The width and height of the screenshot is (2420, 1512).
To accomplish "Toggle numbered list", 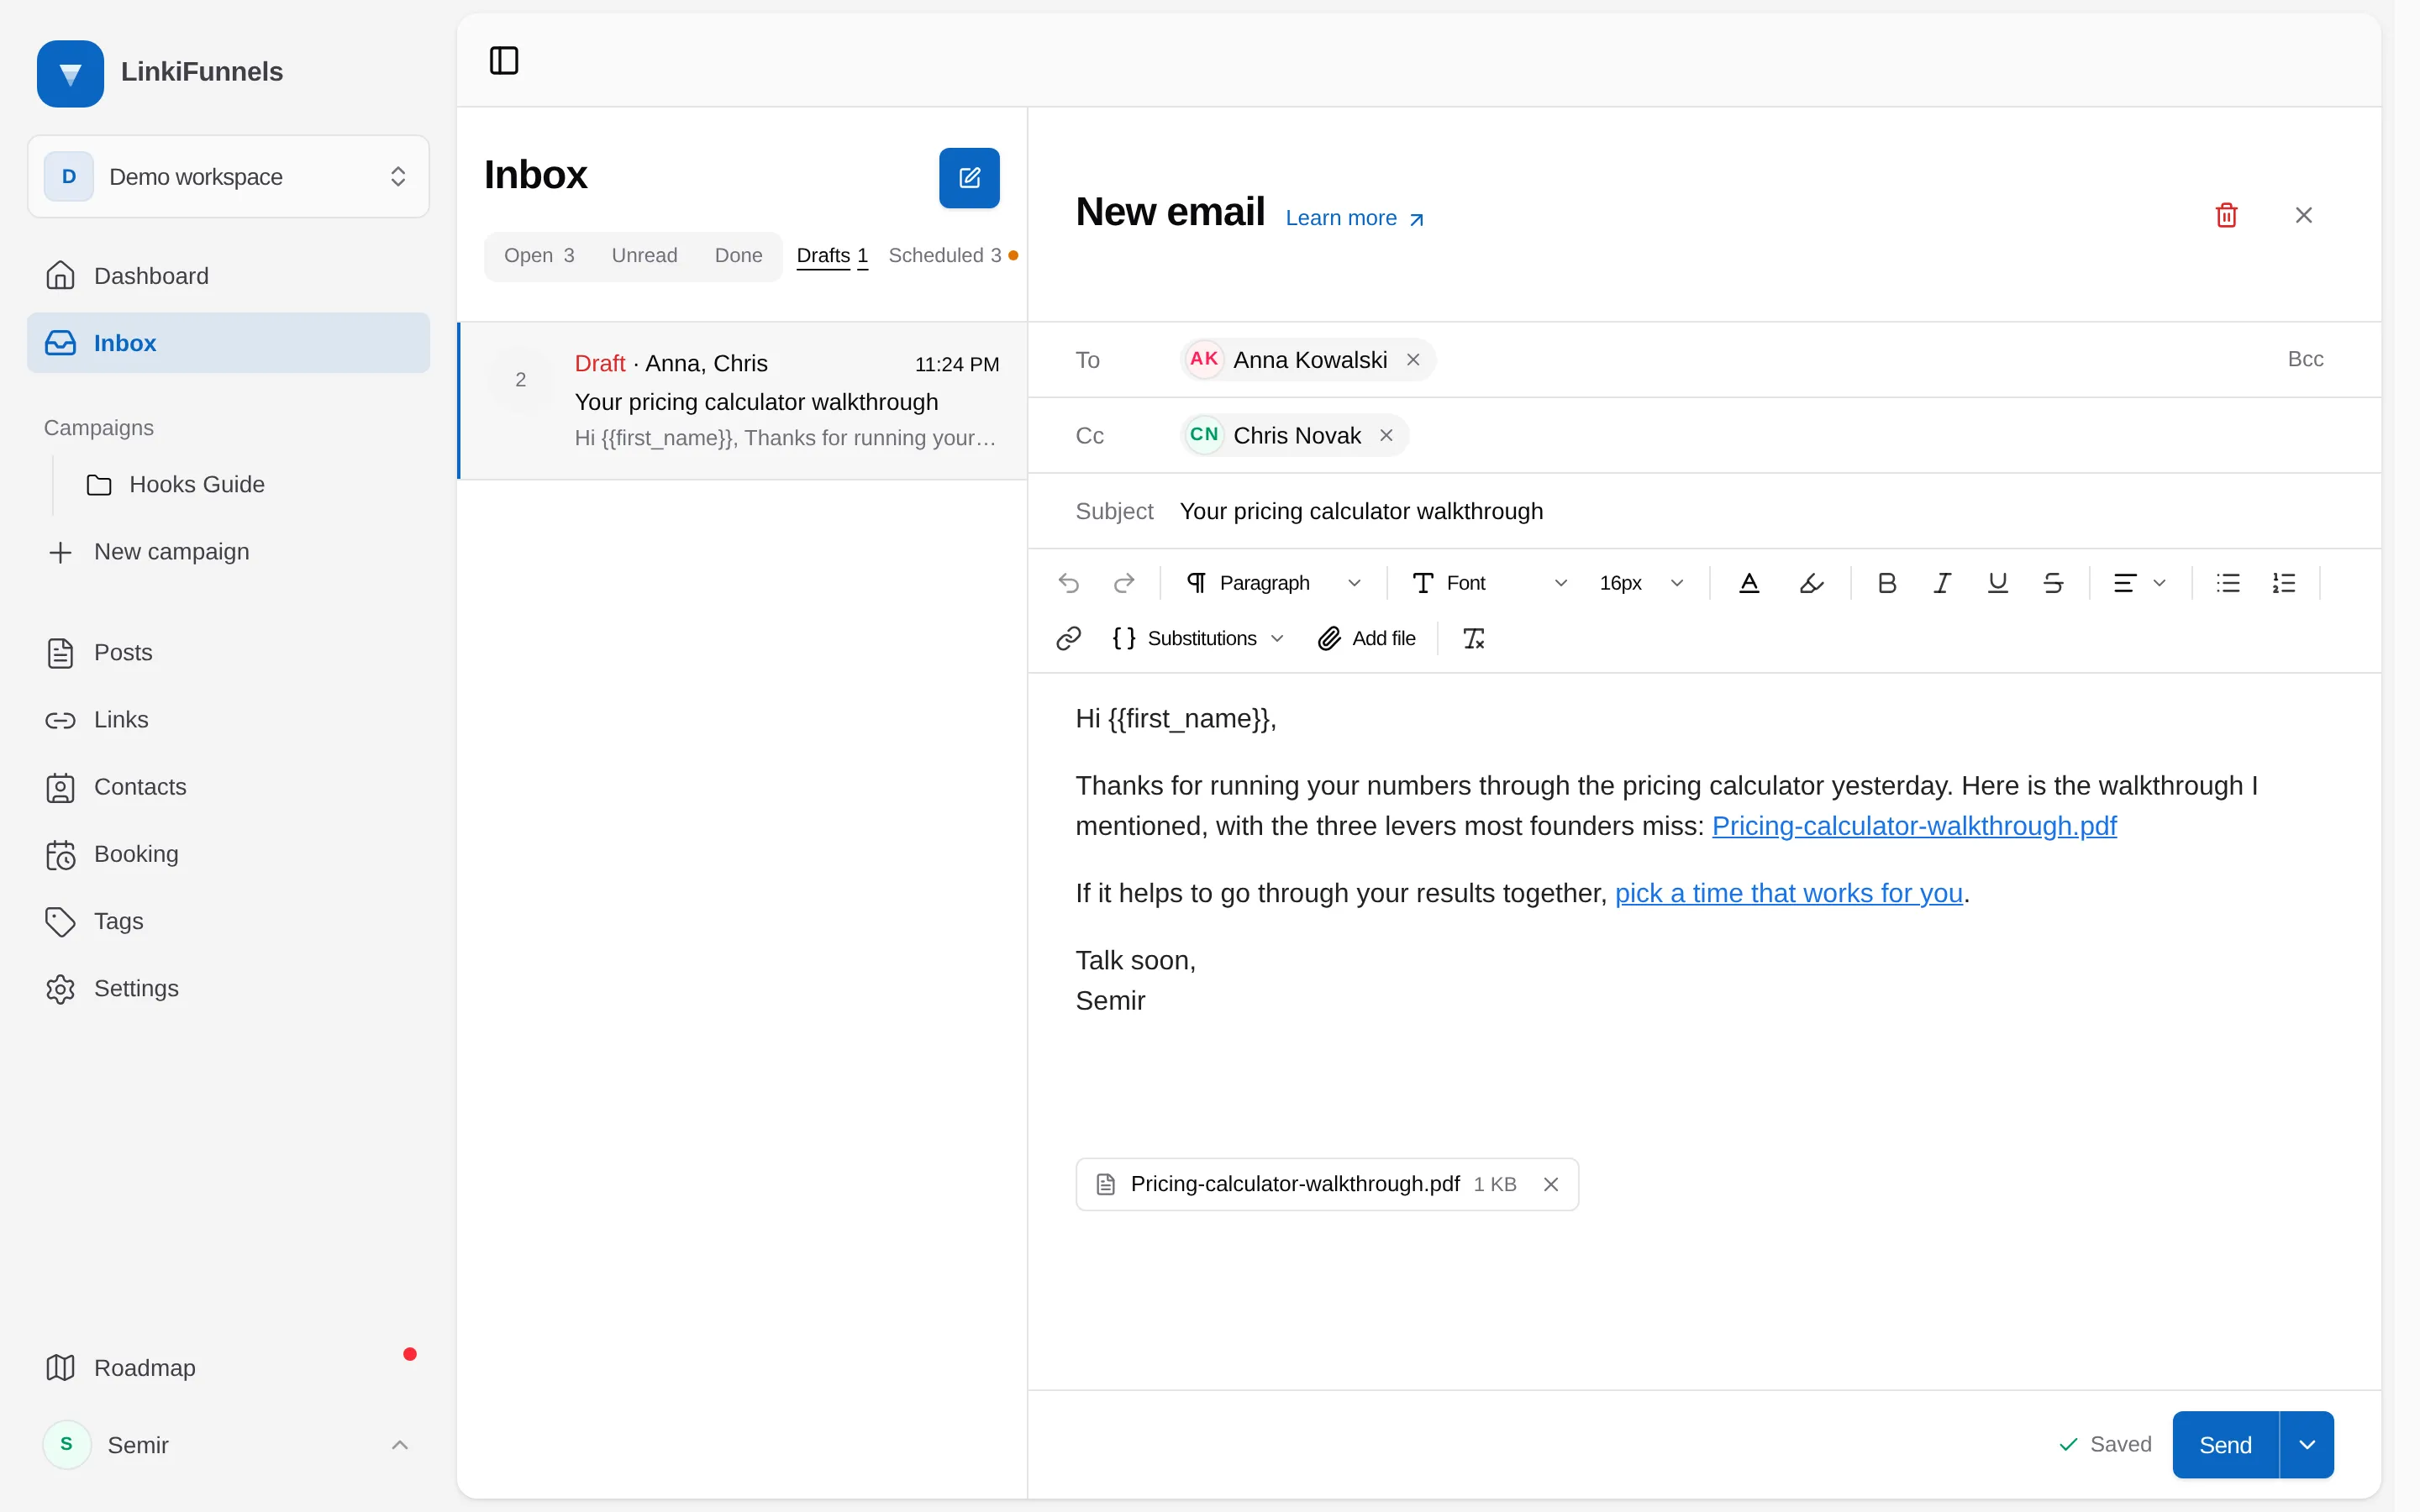I will click(2284, 583).
